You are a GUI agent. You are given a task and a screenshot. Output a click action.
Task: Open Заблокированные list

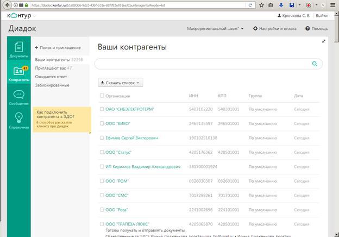tap(52, 85)
